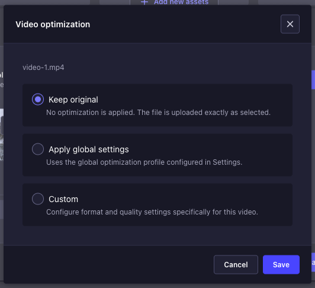Click the Video optimization dialog title
This screenshot has width=315, height=288.
click(x=53, y=24)
